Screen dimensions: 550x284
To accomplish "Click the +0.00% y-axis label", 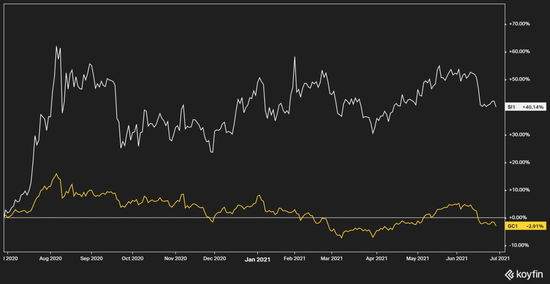I will point(520,217).
